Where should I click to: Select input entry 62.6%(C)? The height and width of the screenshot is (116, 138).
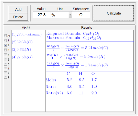click(x=22, y=42)
